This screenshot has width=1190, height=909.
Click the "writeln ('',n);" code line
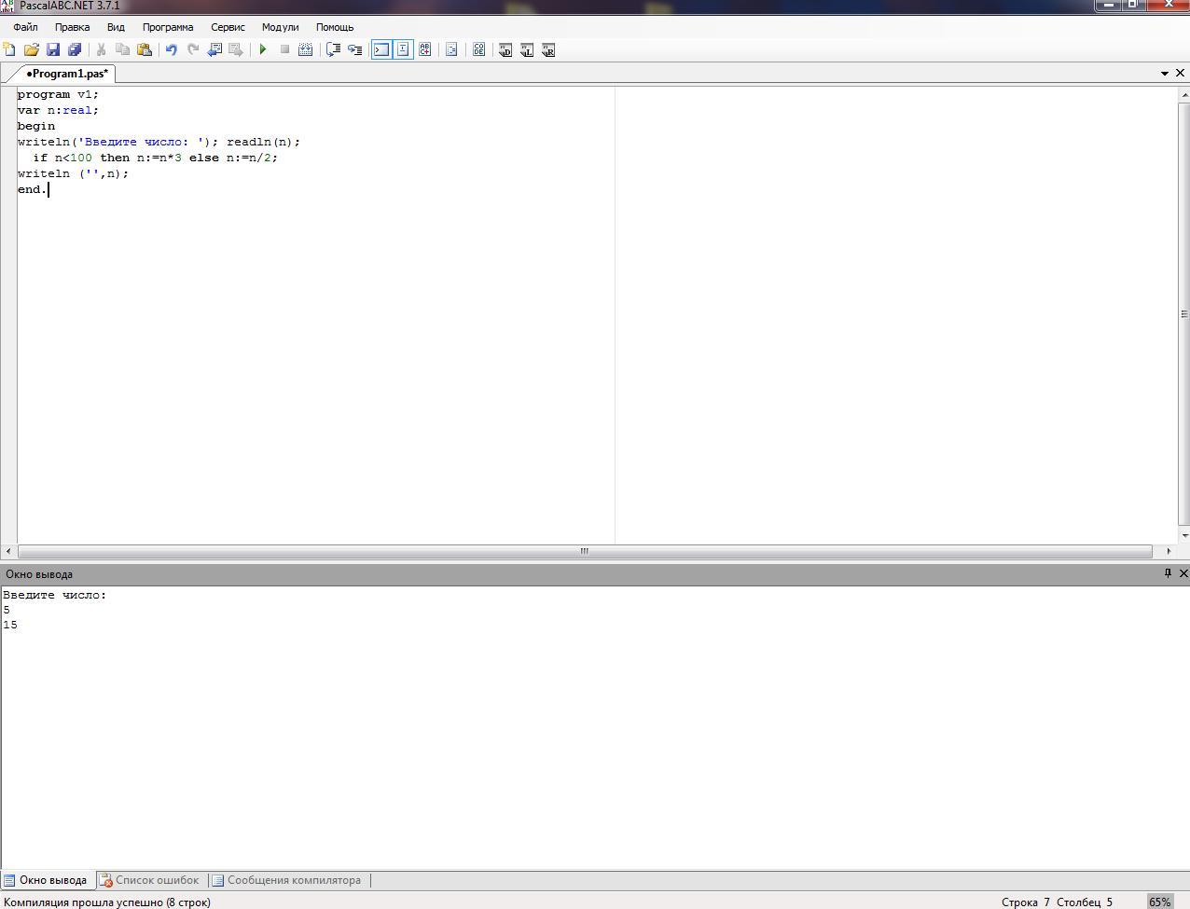(73, 173)
